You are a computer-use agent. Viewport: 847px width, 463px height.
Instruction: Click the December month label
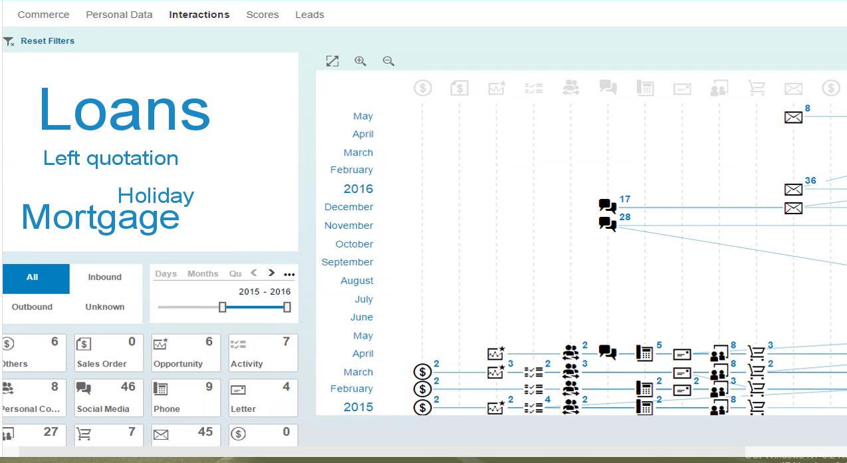pyautogui.click(x=349, y=207)
